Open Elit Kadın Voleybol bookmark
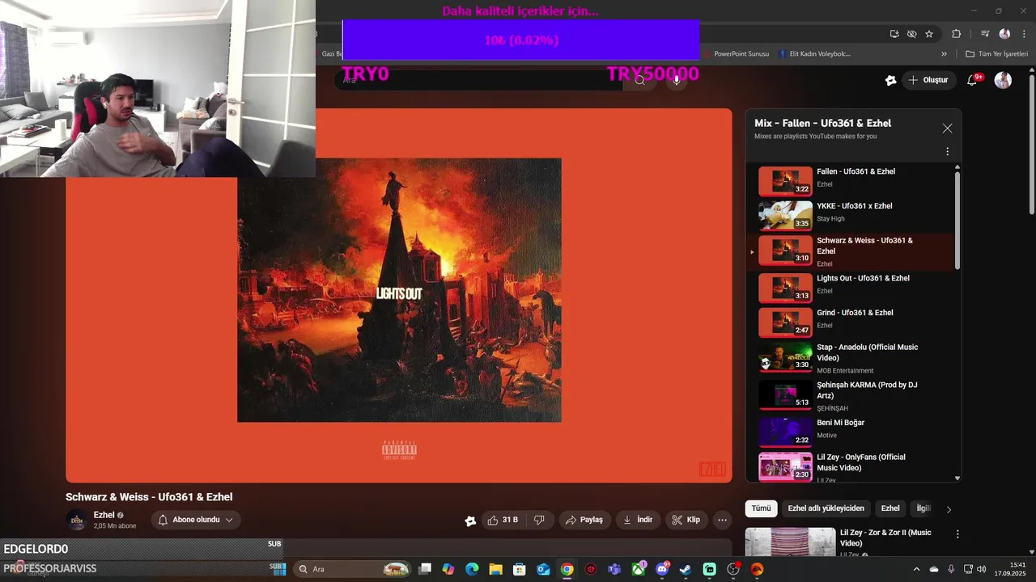1036x582 pixels. pyautogui.click(x=814, y=54)
